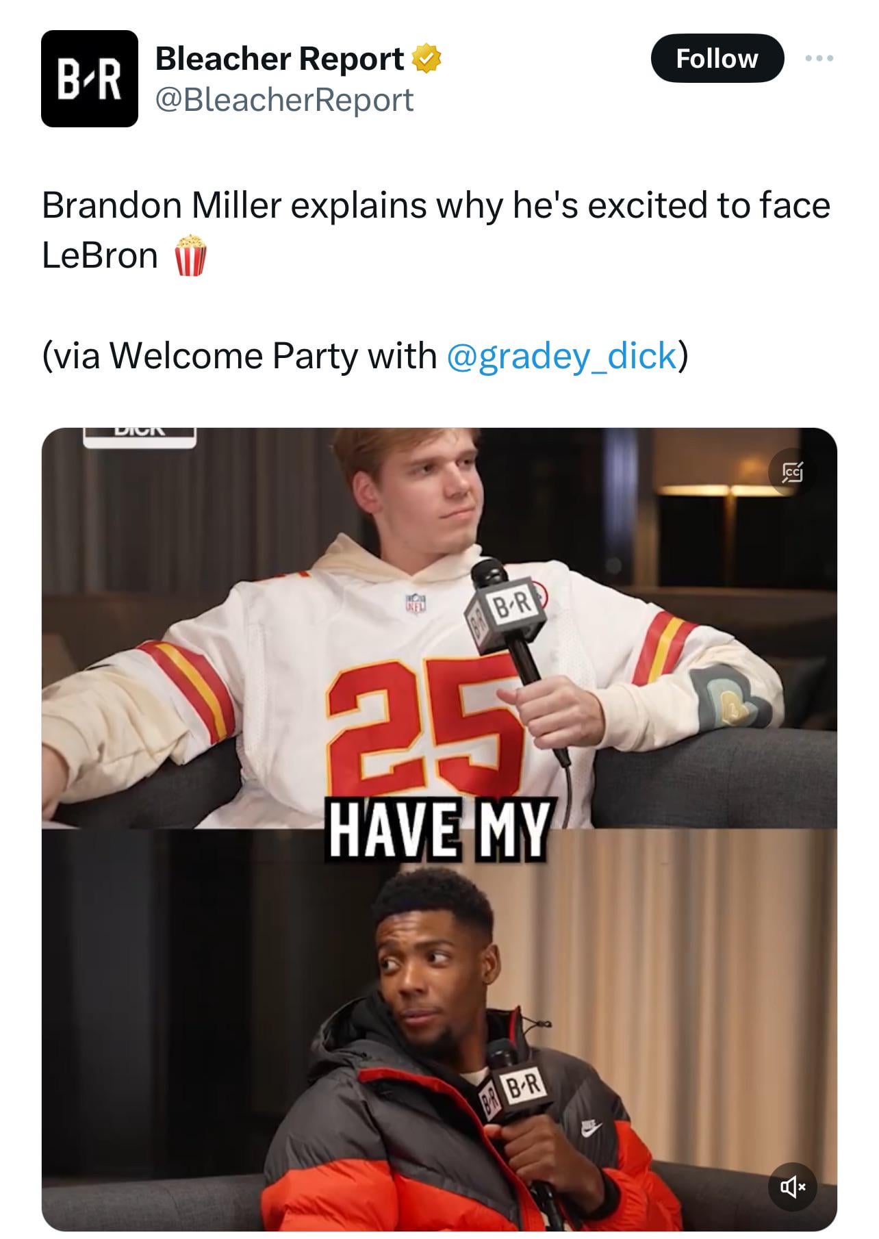Toggle closed captions on the video
The image size is (879, 1239).
point(793,472)
